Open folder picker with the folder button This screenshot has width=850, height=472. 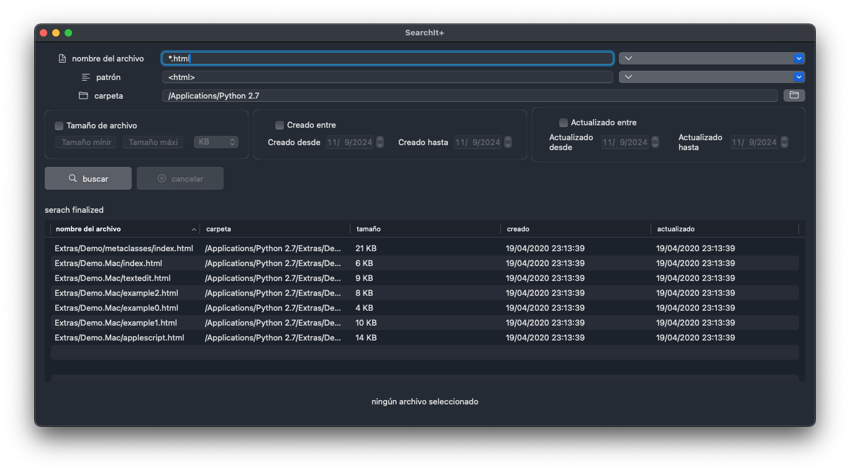[794, 95]
